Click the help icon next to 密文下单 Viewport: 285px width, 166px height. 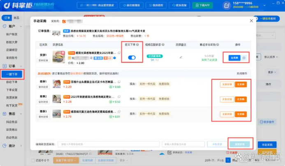coord(137,44)
